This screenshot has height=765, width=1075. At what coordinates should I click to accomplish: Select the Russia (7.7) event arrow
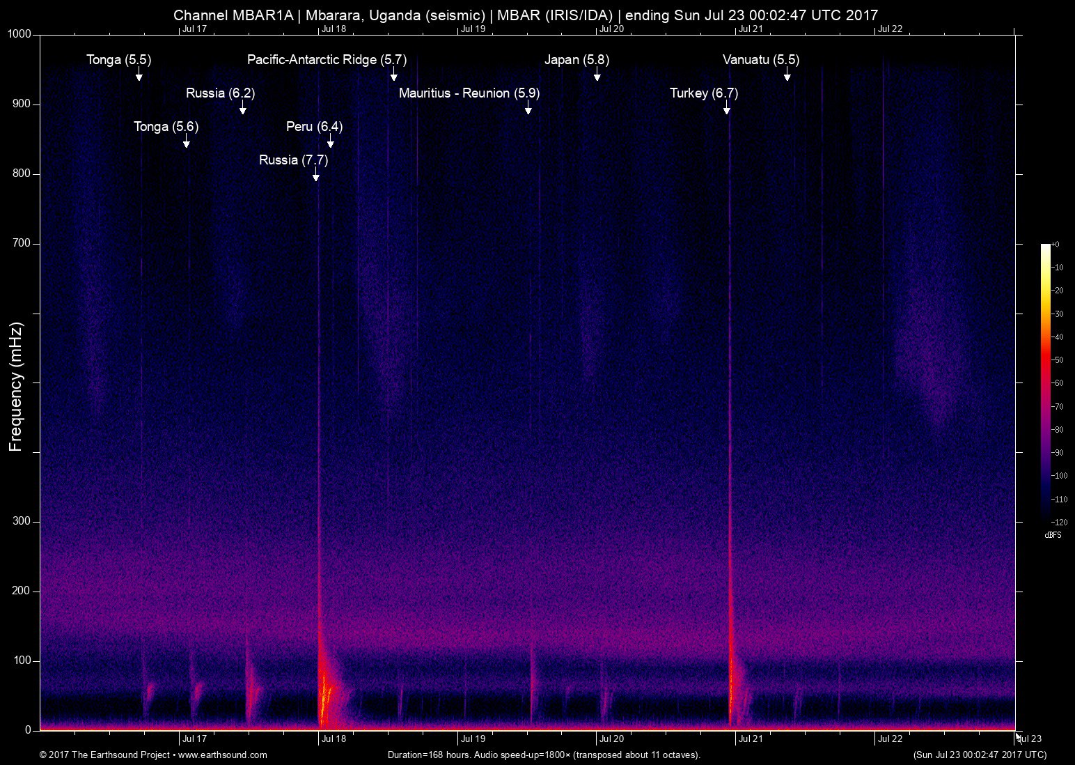[x=315, y=176]
